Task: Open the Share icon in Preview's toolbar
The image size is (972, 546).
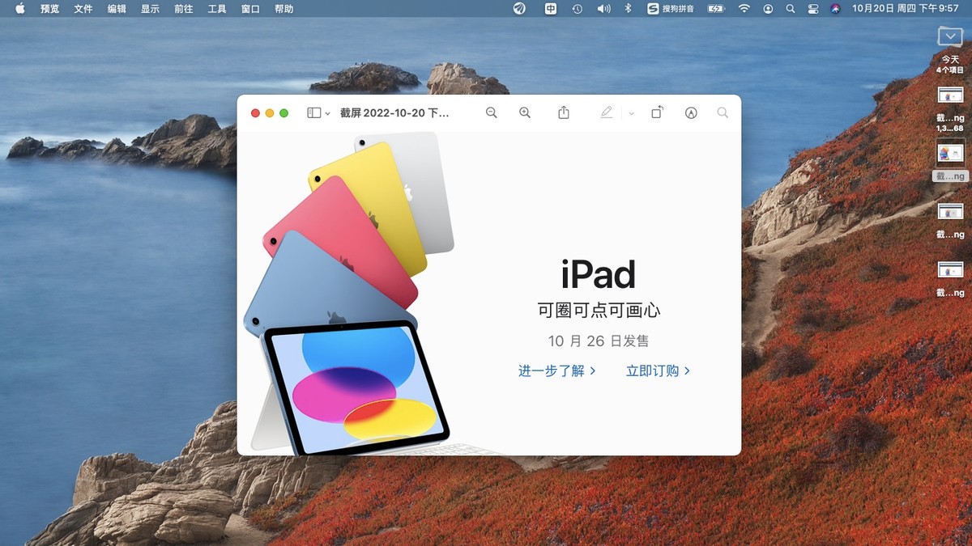Action: click(x=564, y=112)
